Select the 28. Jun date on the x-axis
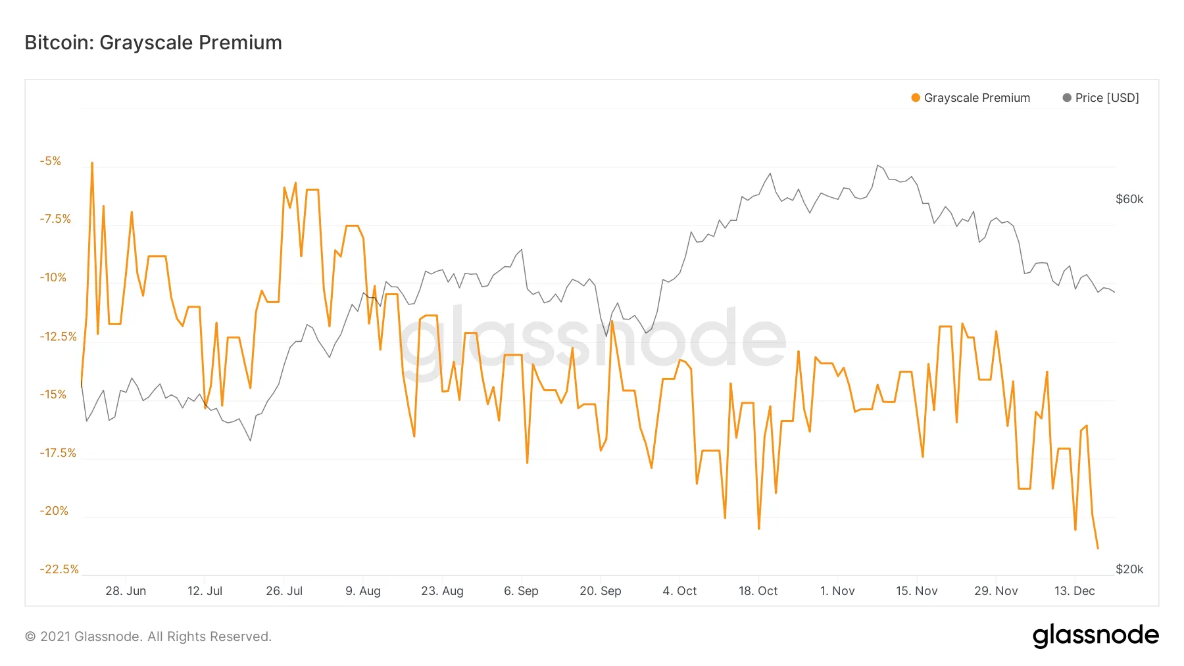Screen dimensions: 1184x666 pyautogui.click(x=126, y=591)
